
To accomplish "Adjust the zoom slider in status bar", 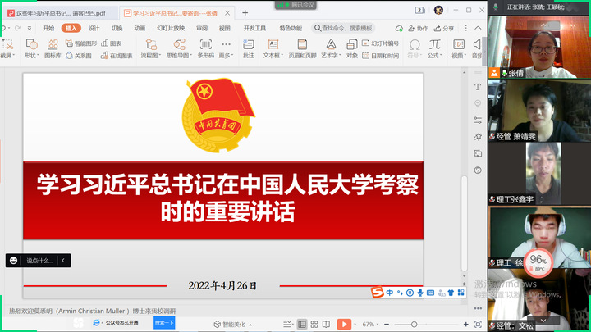I will 413,324.
